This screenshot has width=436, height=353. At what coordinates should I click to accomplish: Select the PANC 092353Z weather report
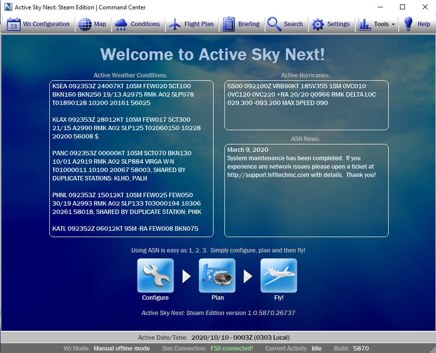pyautogui.click(x=122, y=166)
